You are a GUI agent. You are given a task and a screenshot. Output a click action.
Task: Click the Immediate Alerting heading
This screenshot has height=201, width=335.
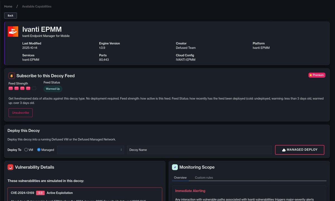coord(190,191)
